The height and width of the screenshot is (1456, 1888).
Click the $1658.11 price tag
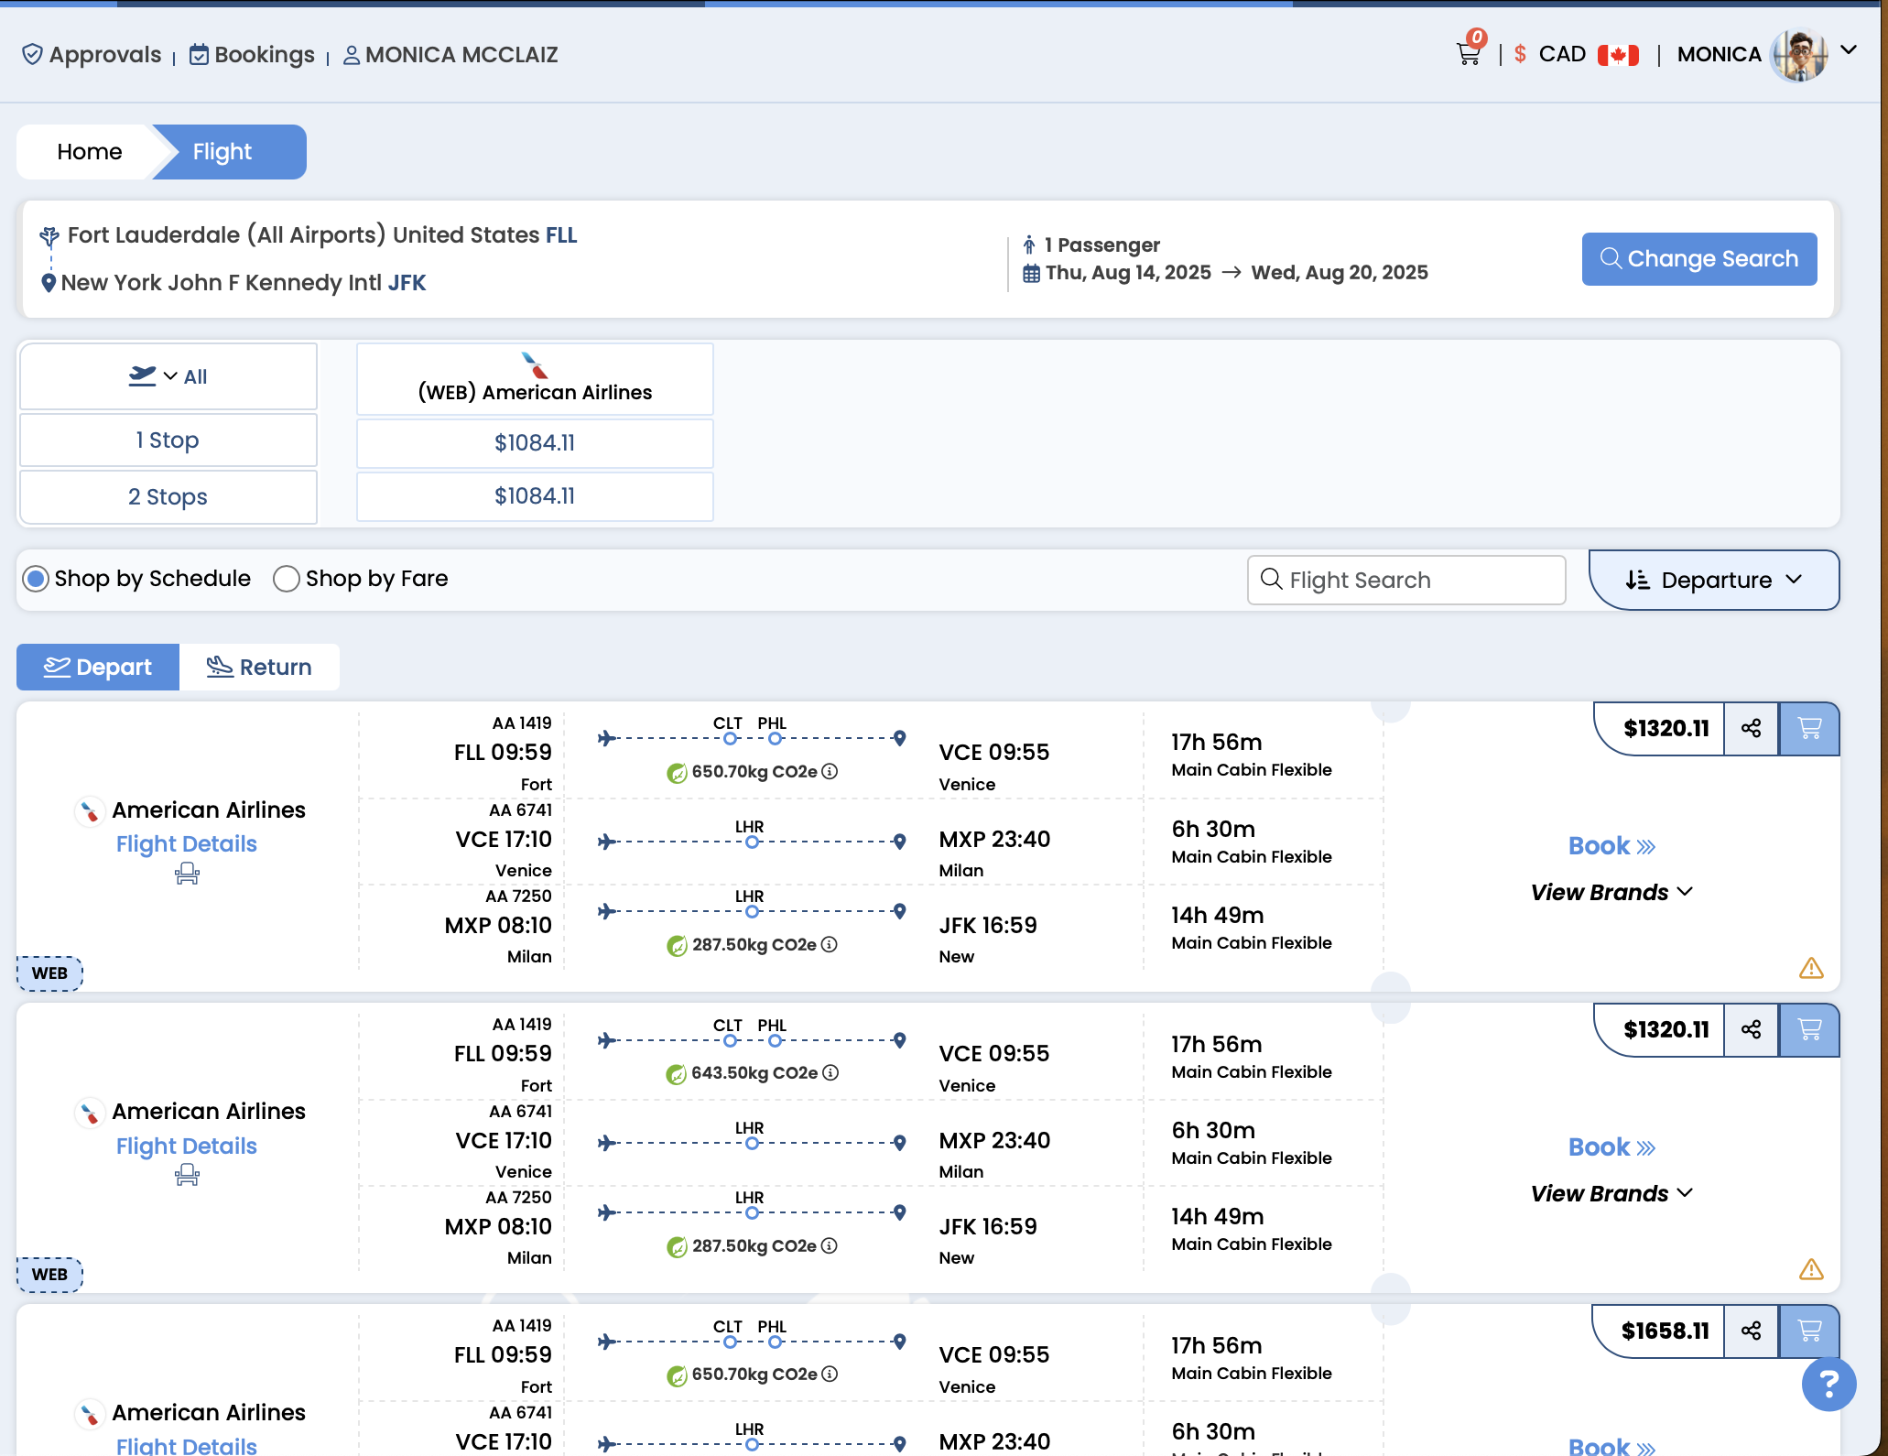point(1666,1331)
